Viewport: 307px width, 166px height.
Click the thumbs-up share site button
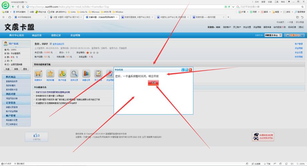(36, 137)
